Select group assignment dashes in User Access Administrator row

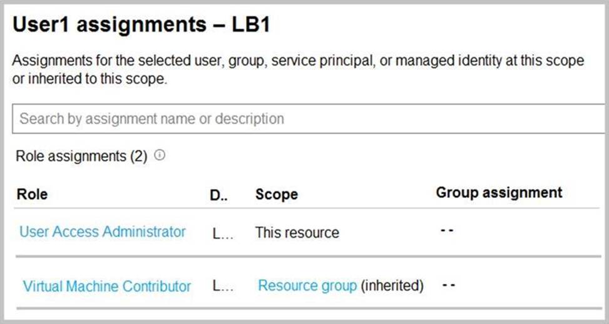click(x=446, y=231)
